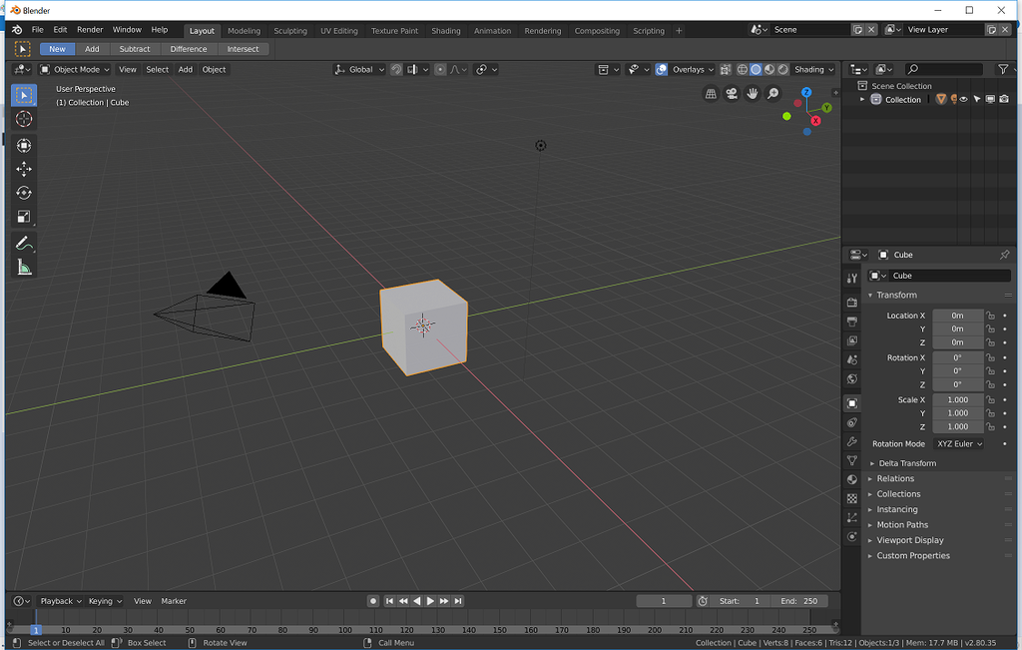The image size is (1022, 650).
Task: Choose the Move tool with four arrows
Action: point(24,169)
